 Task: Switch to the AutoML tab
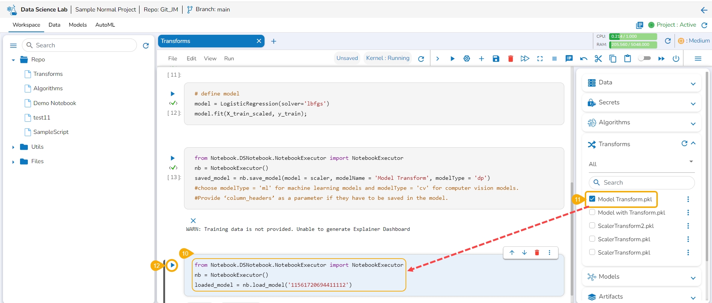(x=105, y=25)
